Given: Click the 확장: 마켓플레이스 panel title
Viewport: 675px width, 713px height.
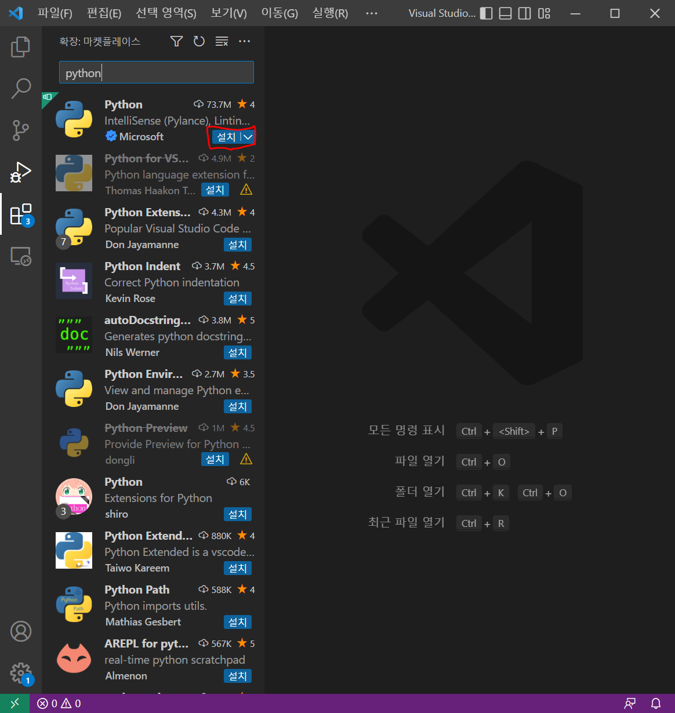Looking at the screenshot, I should (x=100, y=41).
